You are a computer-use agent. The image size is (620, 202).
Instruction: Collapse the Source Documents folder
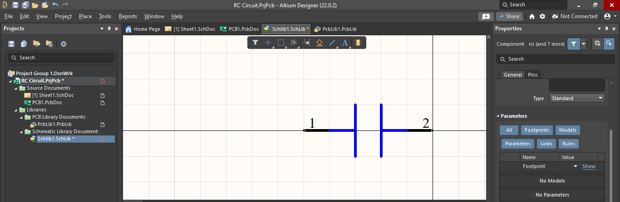point(15,88)
